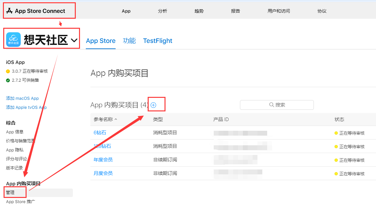Open 协议 in top navigation

[x=322, y=11]
